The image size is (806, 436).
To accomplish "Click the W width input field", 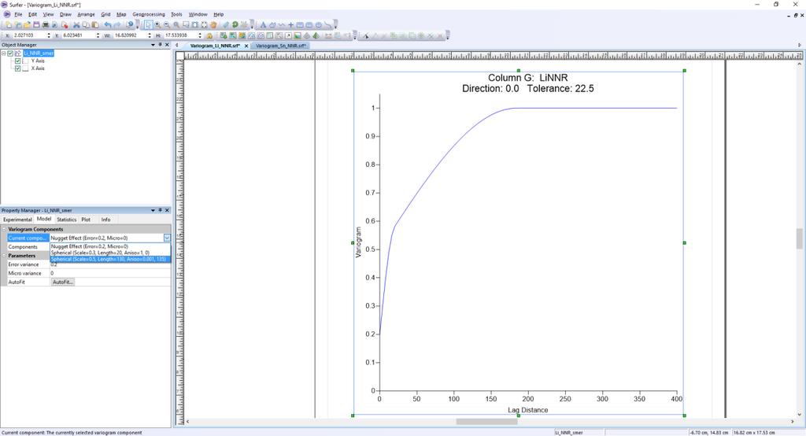I will point(130,35).
